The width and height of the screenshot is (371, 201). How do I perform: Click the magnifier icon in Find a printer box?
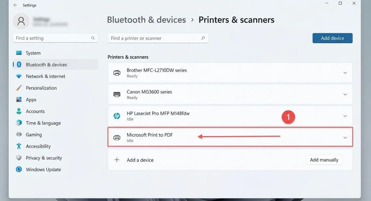pyautogui.click(x=203, y=38)
